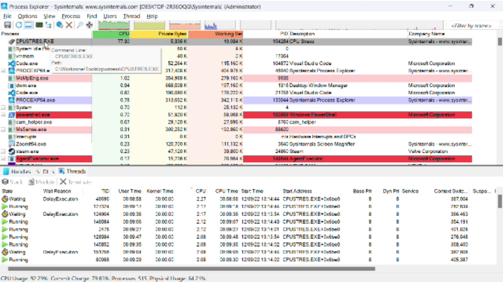The image size is (503, 282).
Task: Click the Terminate thread button
Action: pyautogui.click(x=76, y=182)
